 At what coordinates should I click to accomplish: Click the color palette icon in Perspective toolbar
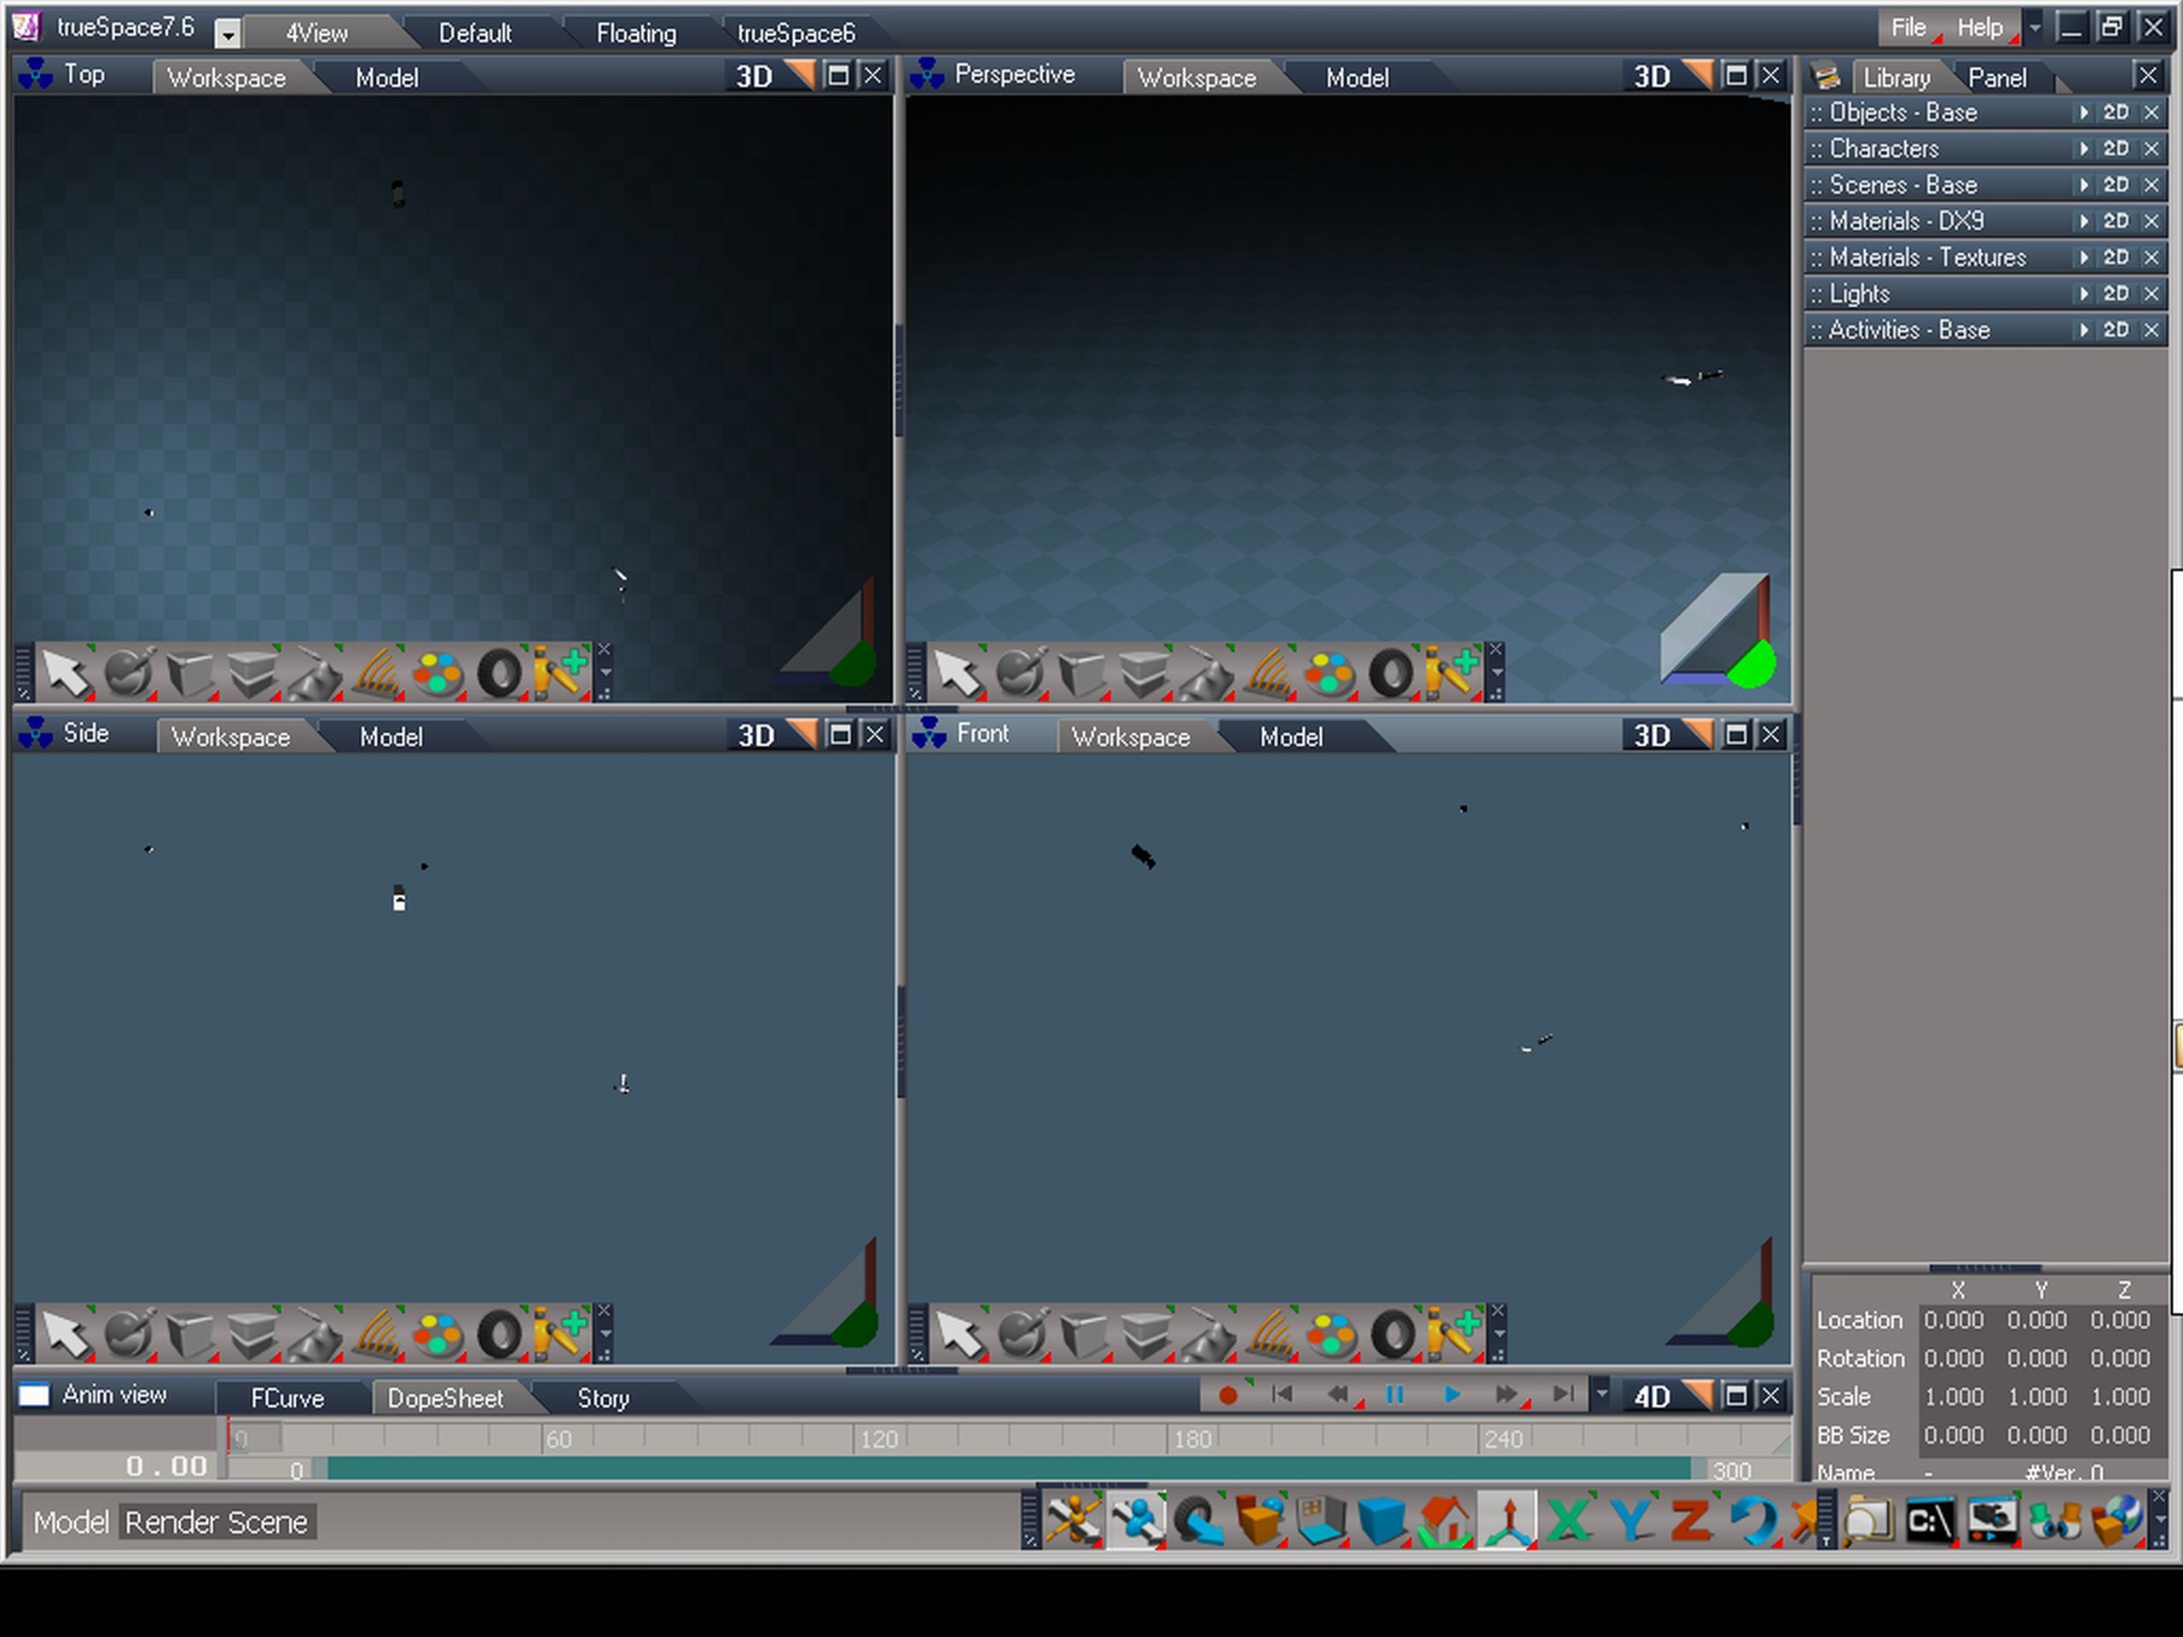1329,674
